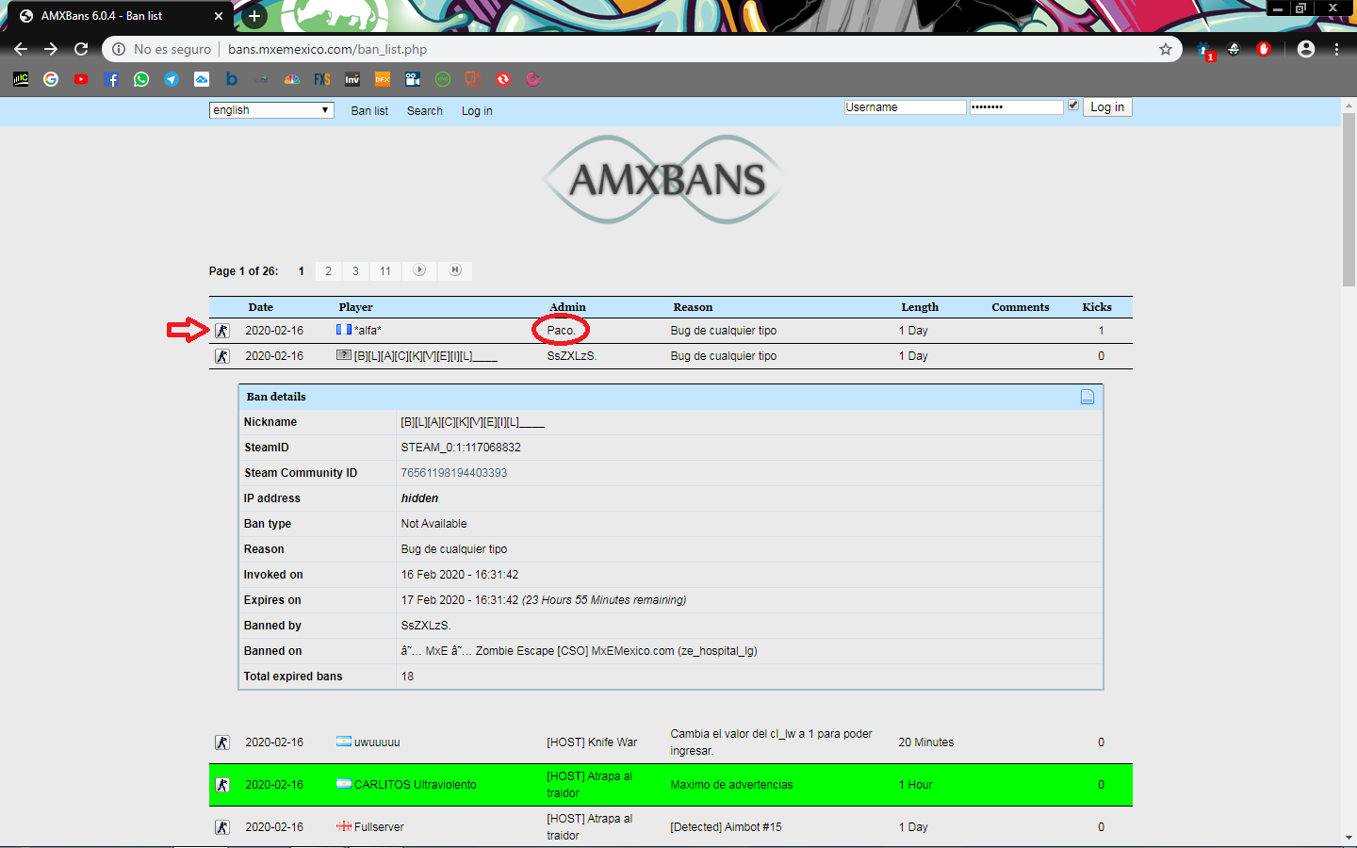Click the Username input field
Screen dimensions: 1357x848
[906, 107]
